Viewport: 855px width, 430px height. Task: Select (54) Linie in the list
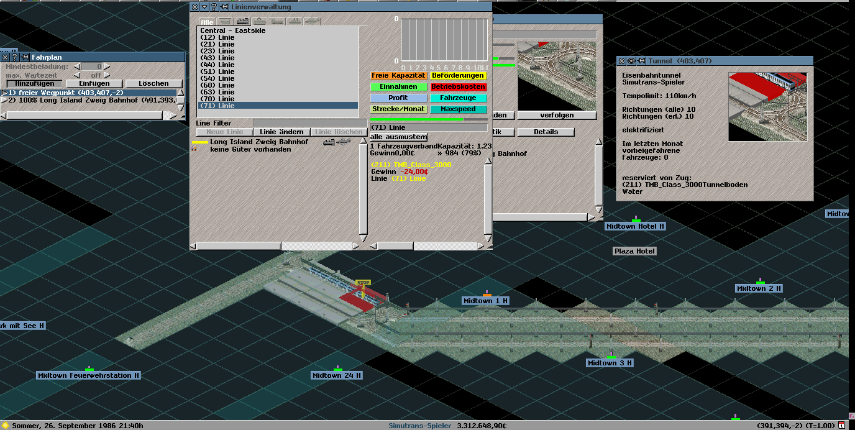pos(217,78)
